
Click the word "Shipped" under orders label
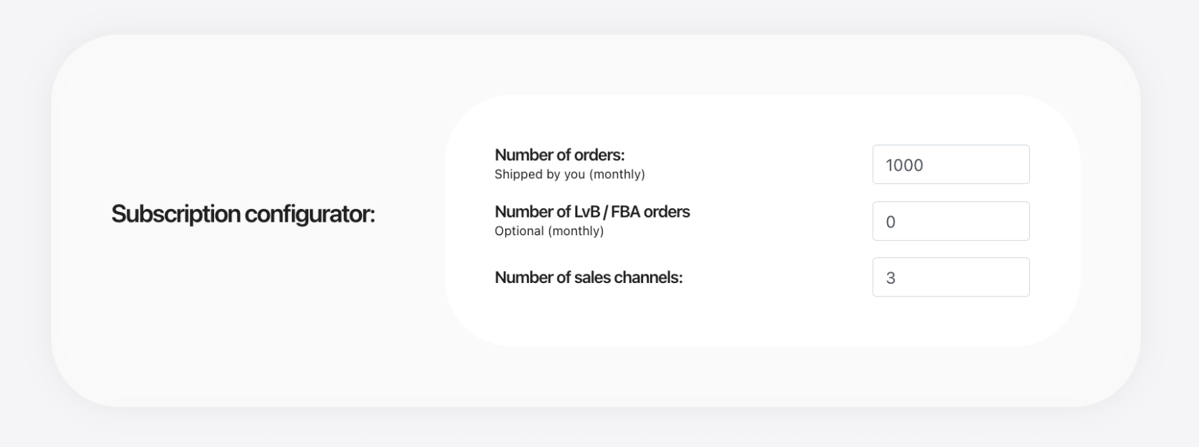point(518,174)
